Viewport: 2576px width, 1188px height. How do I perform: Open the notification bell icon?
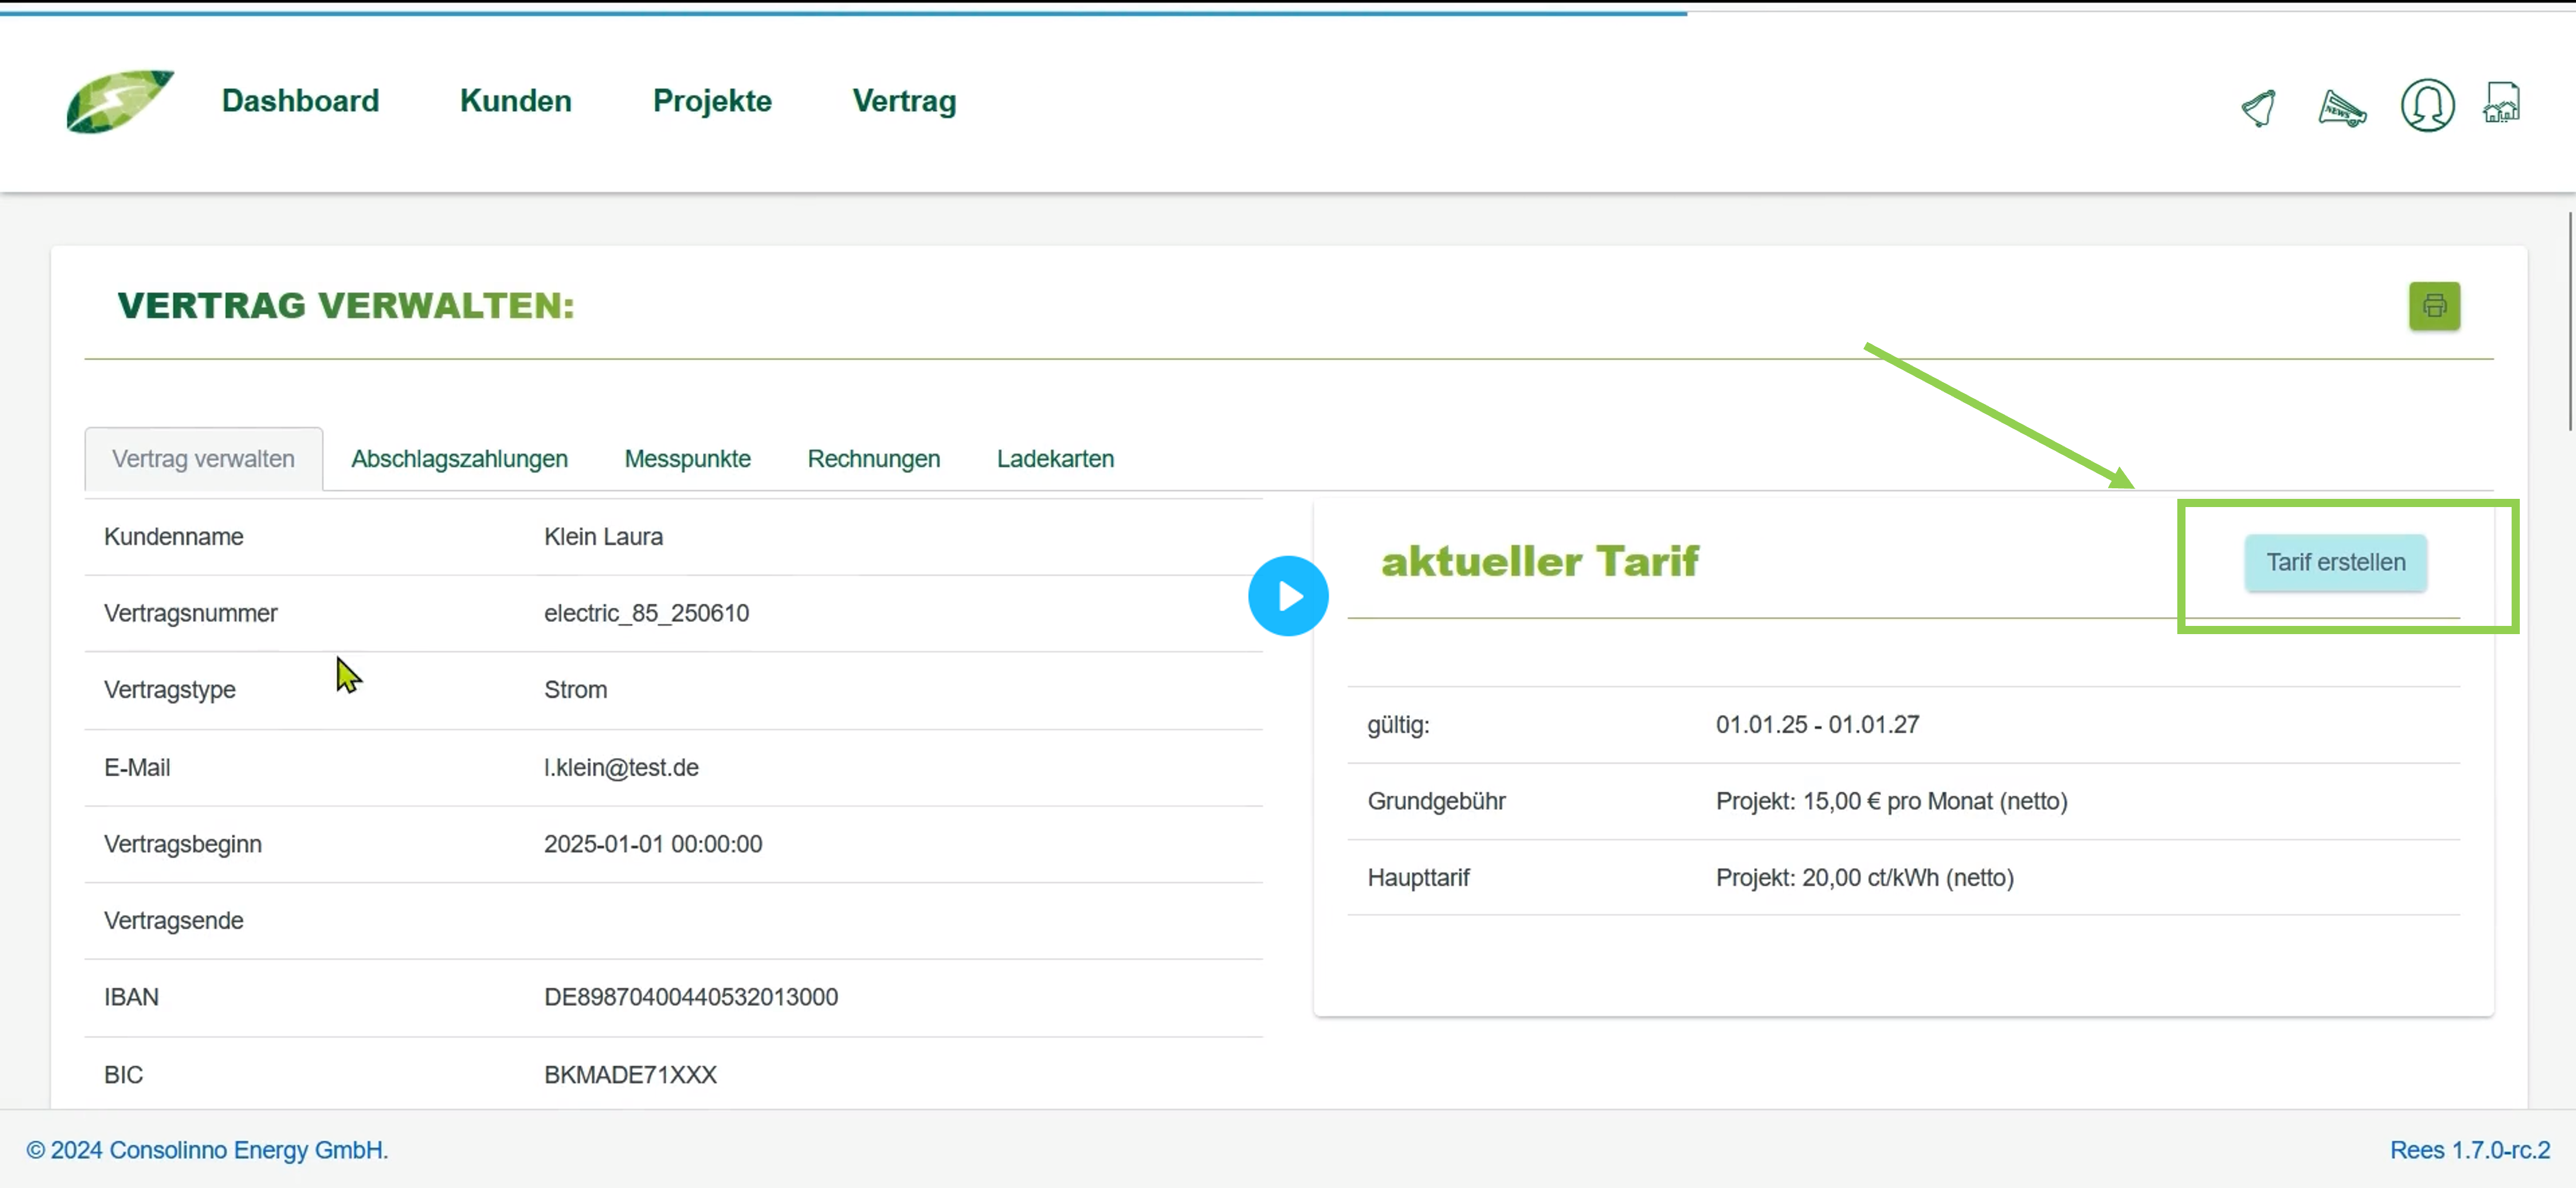(x=2259, y=107)
